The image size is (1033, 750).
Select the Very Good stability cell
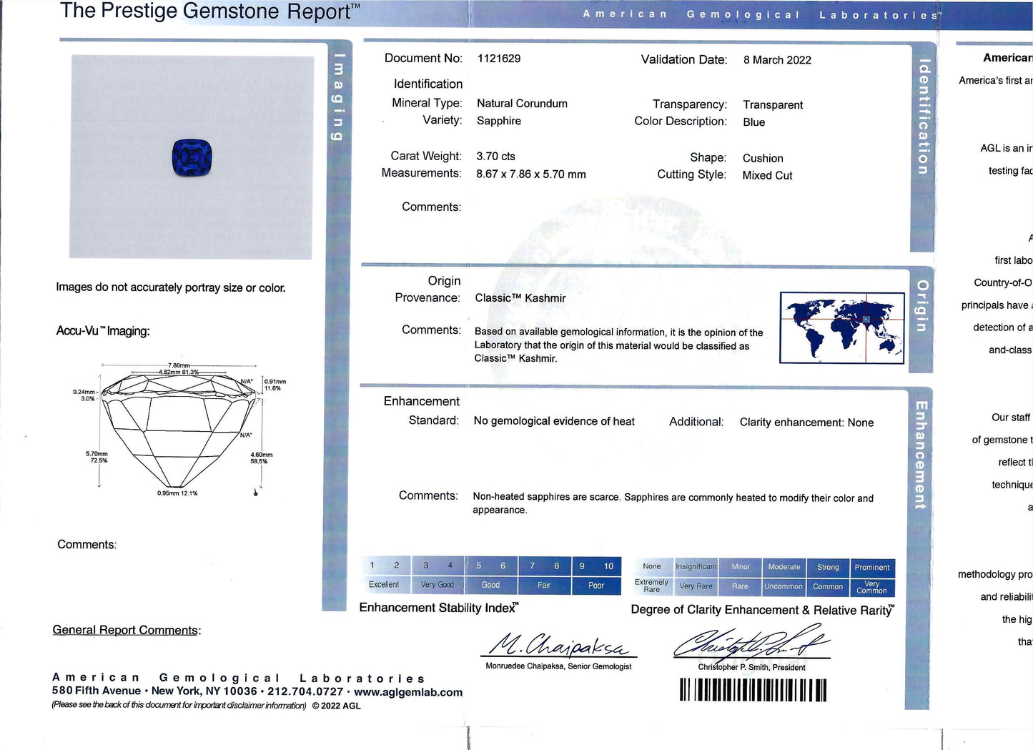click(437, 585)
